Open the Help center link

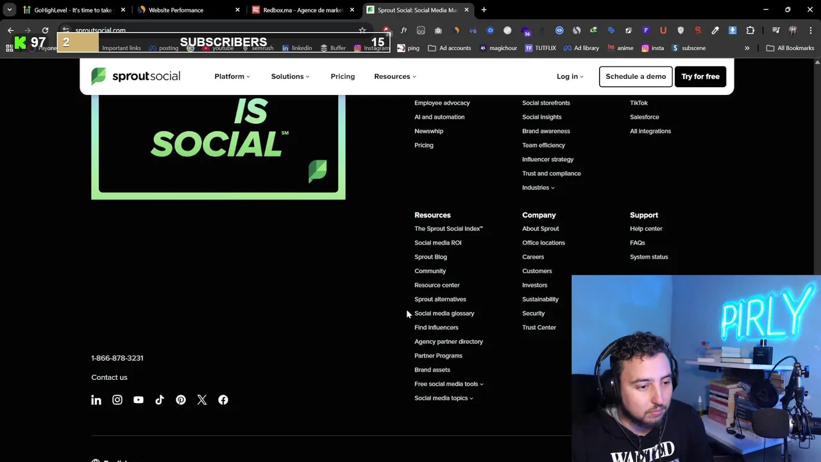[x=646, y=228]
